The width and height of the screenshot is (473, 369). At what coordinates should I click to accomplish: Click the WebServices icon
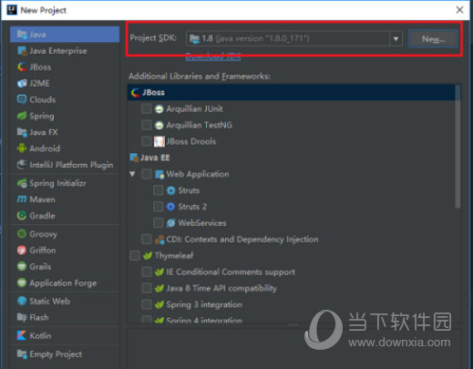point(170,223)
